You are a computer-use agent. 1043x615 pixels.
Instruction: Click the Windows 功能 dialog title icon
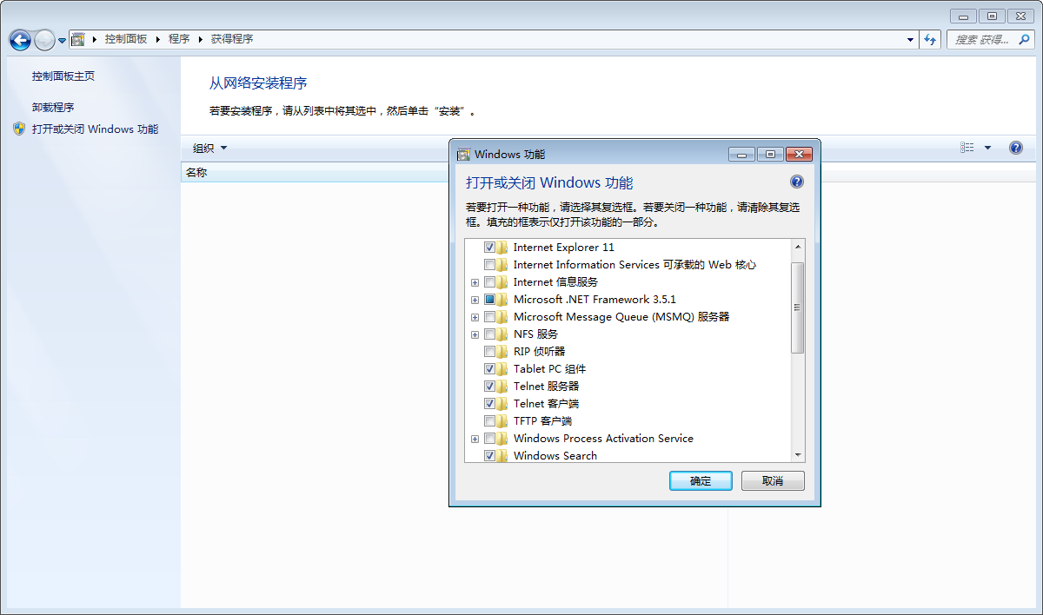click(463, 155)
